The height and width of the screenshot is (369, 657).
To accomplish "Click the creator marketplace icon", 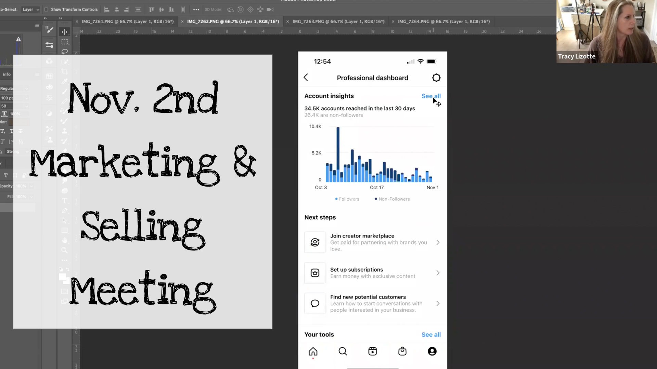I will (315, 242).
